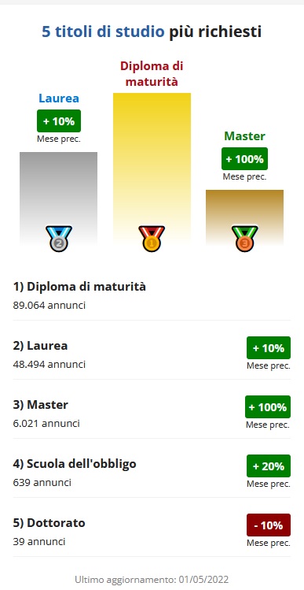The width and height of the screenshot is (304, 590).
Task: Open the '3) Master' list entry
Action: click(x=152, y=414)
